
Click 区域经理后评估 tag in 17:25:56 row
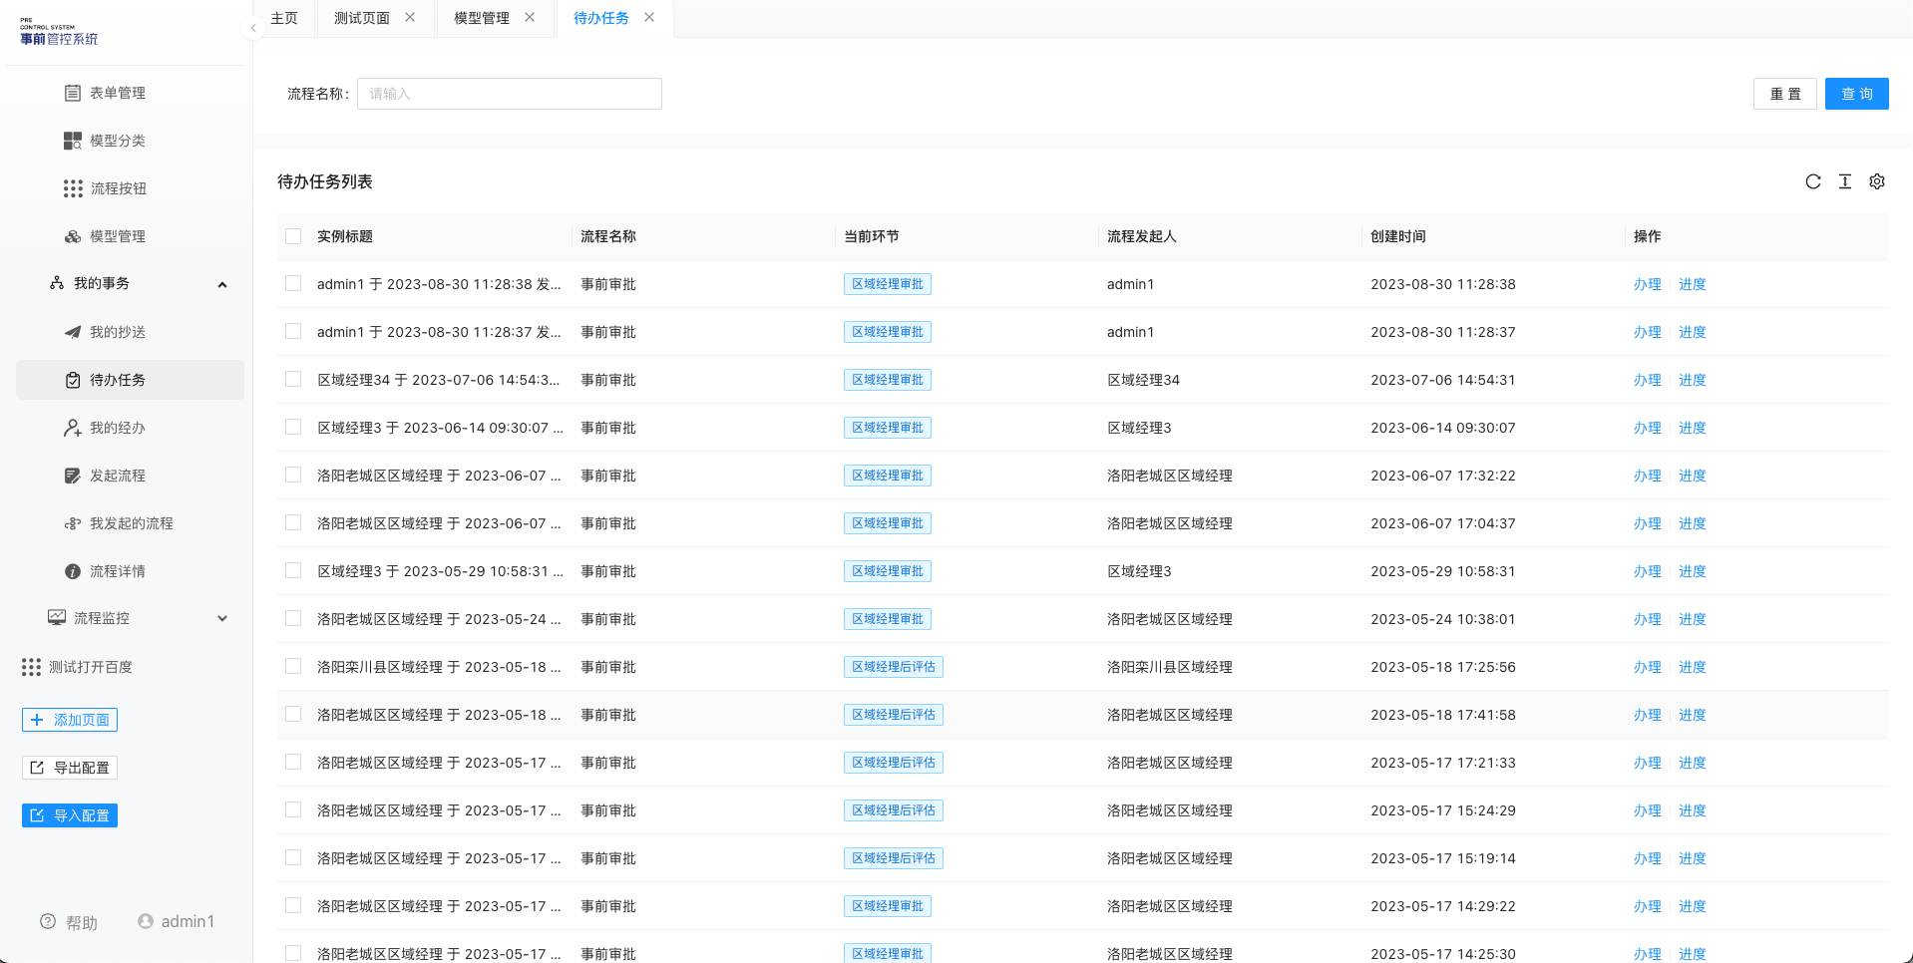point(894,667)
